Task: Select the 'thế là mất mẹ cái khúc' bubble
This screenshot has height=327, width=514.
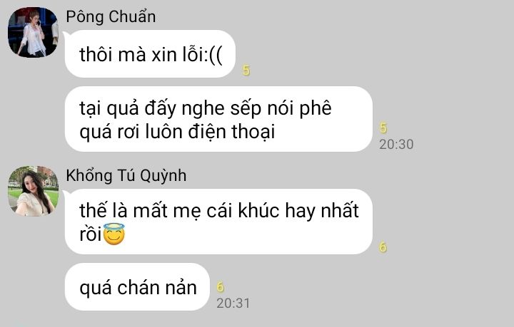Action: tap(218, 222)
